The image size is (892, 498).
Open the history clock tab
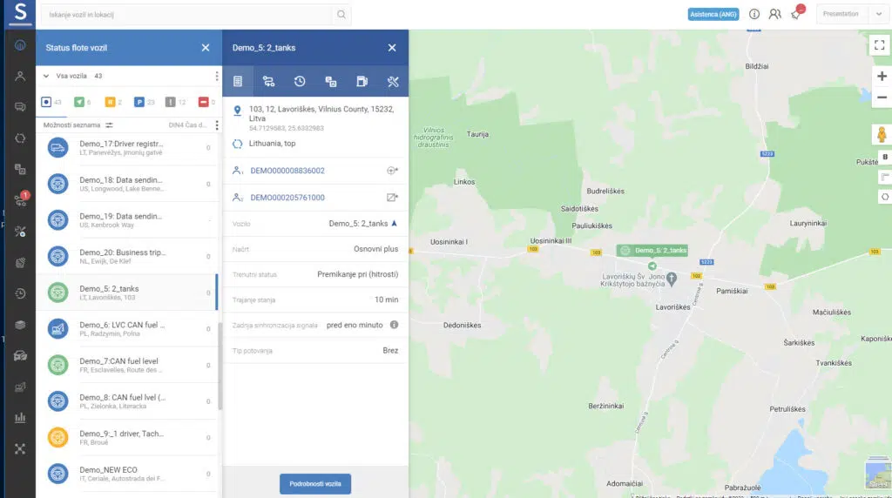(x=300, y=82)
